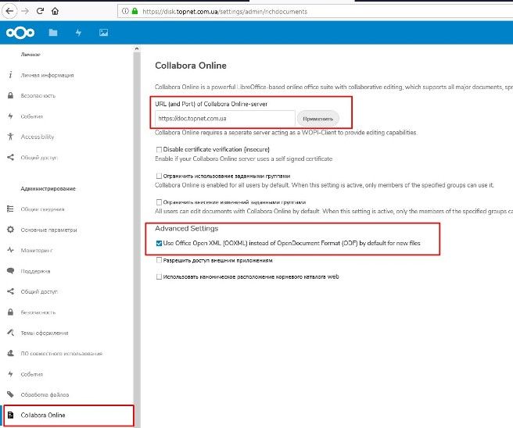513x428 pixels.
Task: Click the people icon beside ПО совместного использования
Action: (x=10, y=353)
